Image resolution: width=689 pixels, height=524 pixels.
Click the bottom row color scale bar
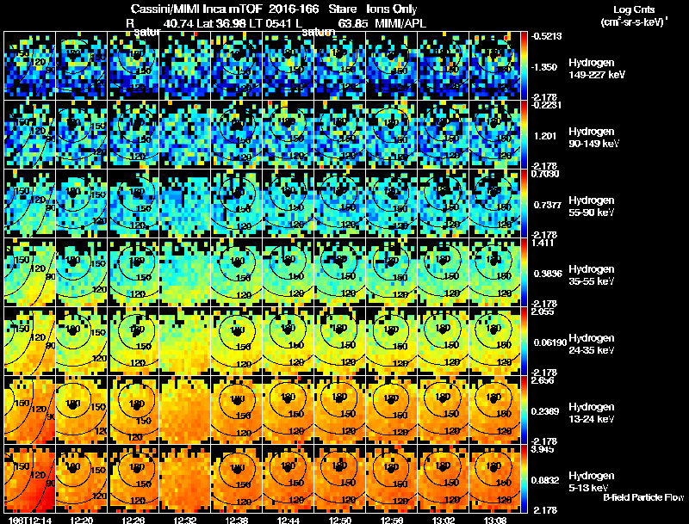point(524,478)
